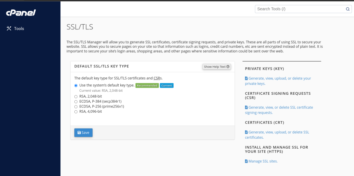354x176 pixels.
Task: Click the document icon beside Manage SSL sites
Action: (x=246, y=161)
